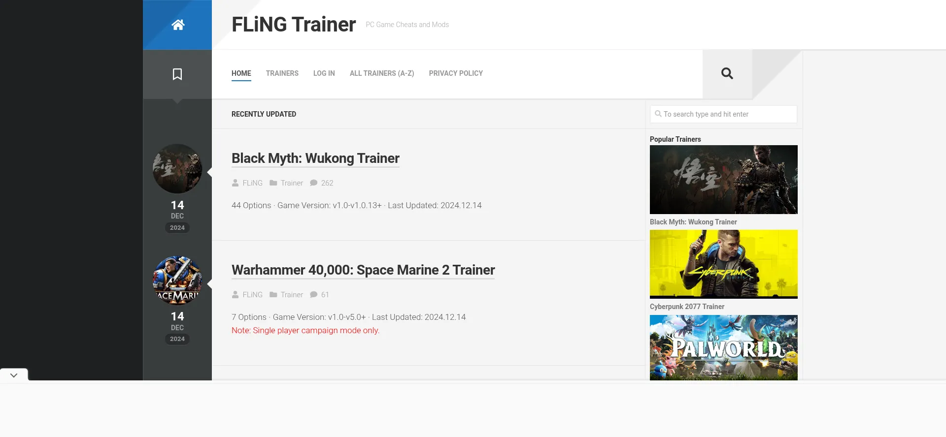Click the user icon beside Space Marine FLiNG author

(236, 295)
